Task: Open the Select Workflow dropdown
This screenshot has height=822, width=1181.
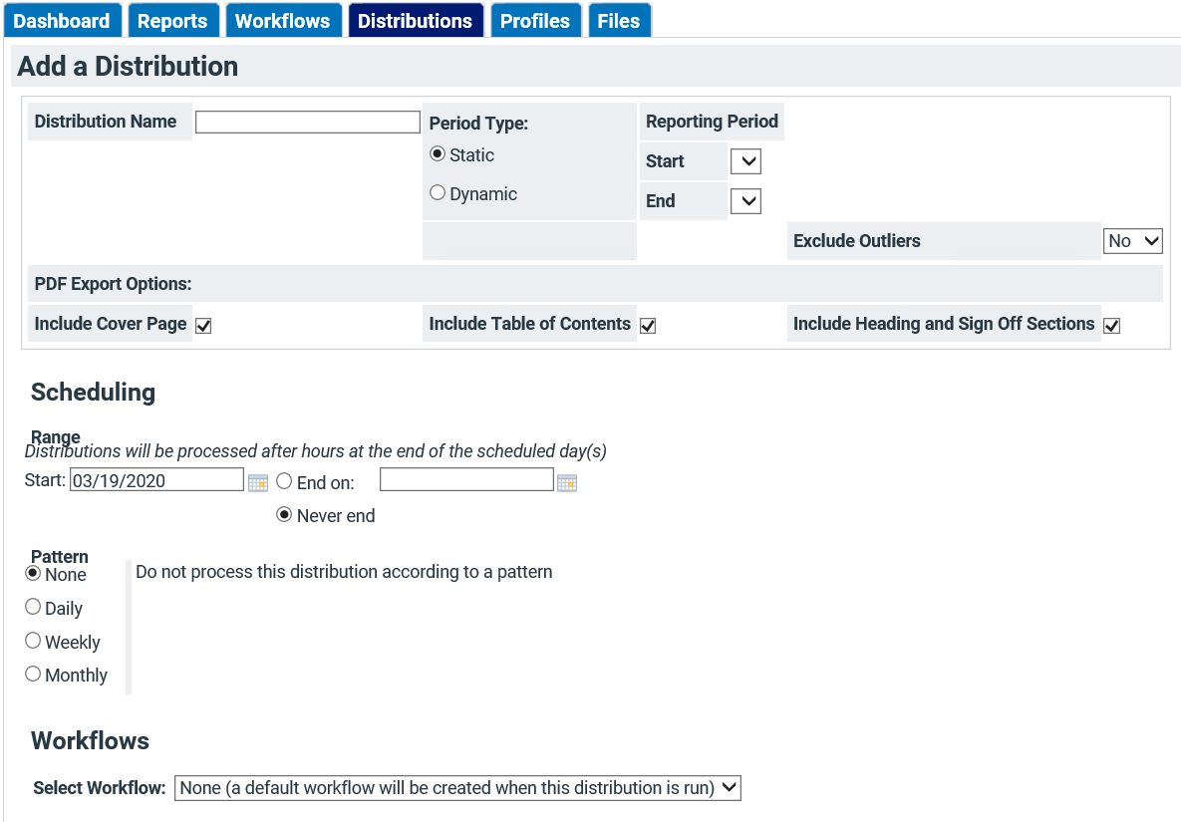Action: 457,788
